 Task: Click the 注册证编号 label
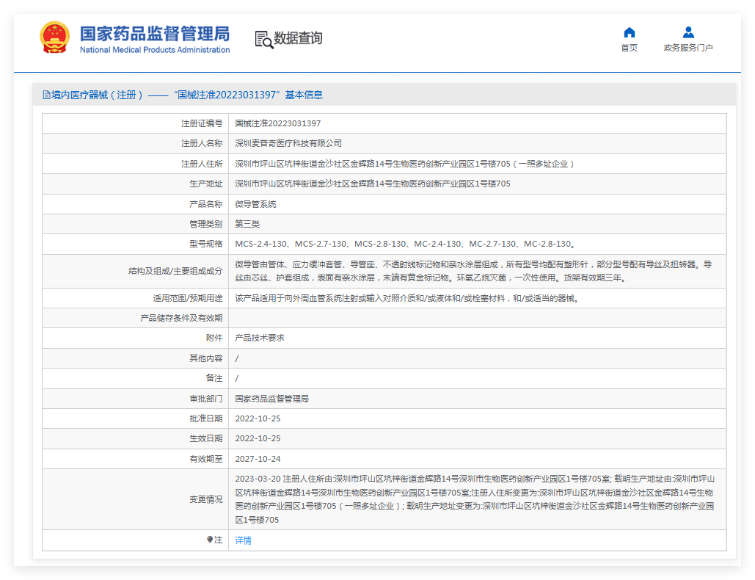point(202,123)
